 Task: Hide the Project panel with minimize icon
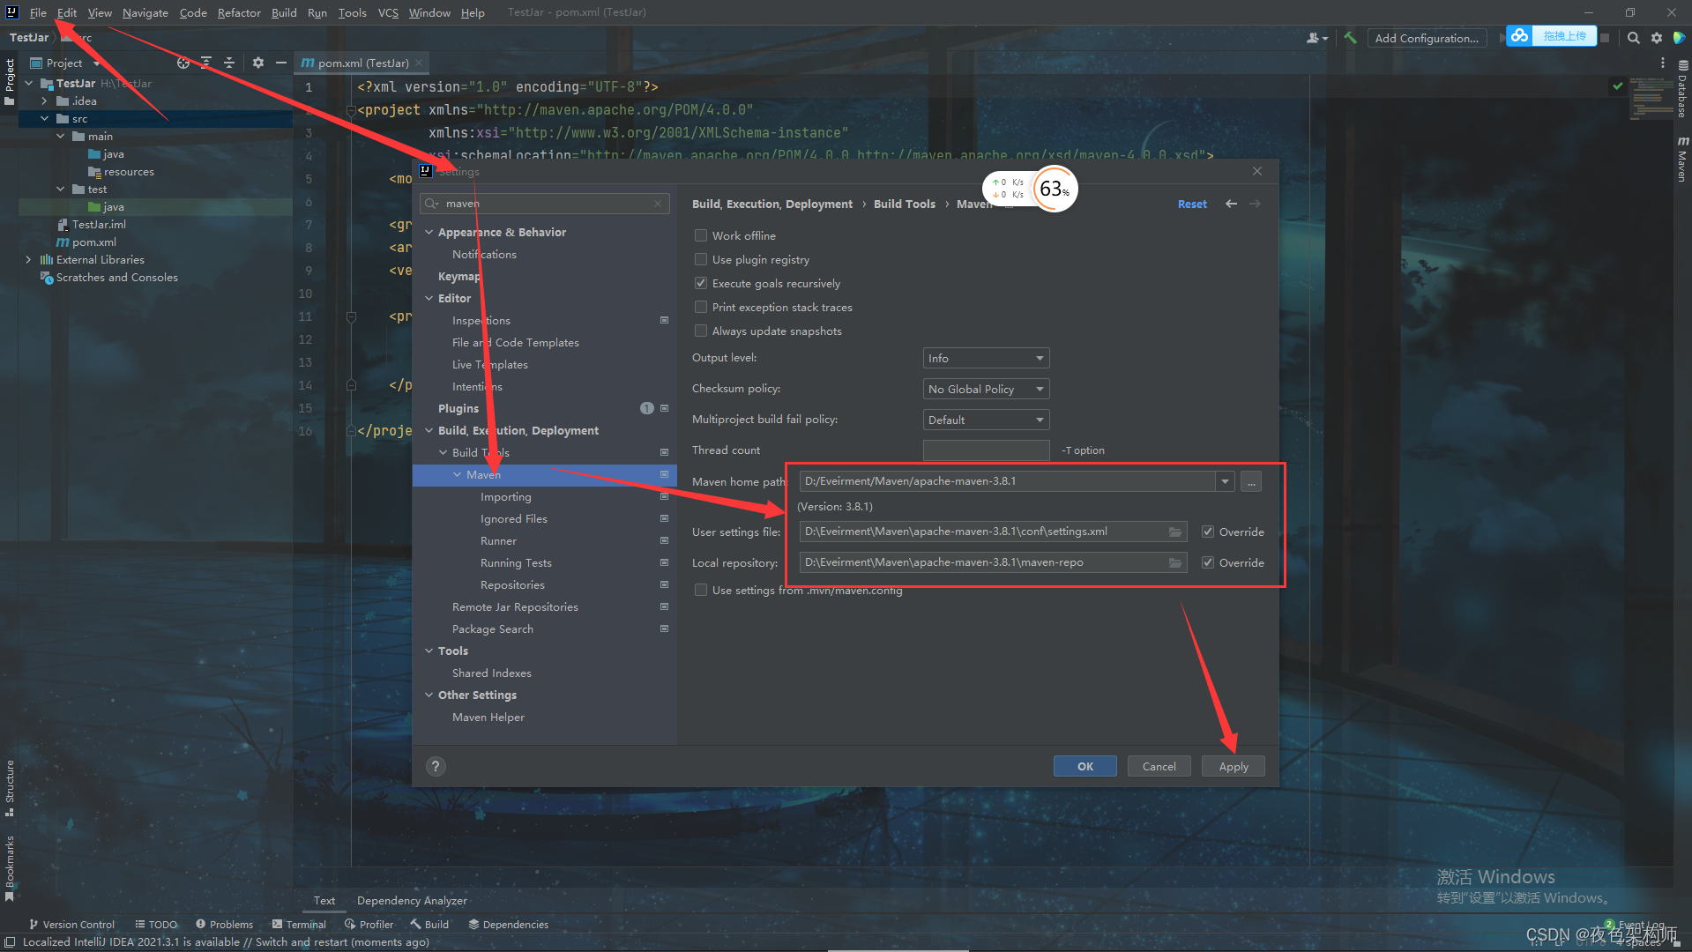tap(280, 63)
